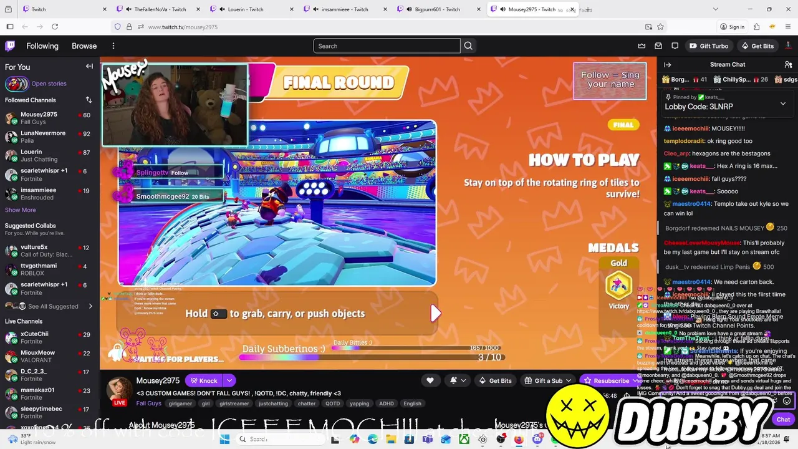This screenshot has height=449, width=798.
Task: Click the Firefox address bar URL
Action: click(182, 27)
